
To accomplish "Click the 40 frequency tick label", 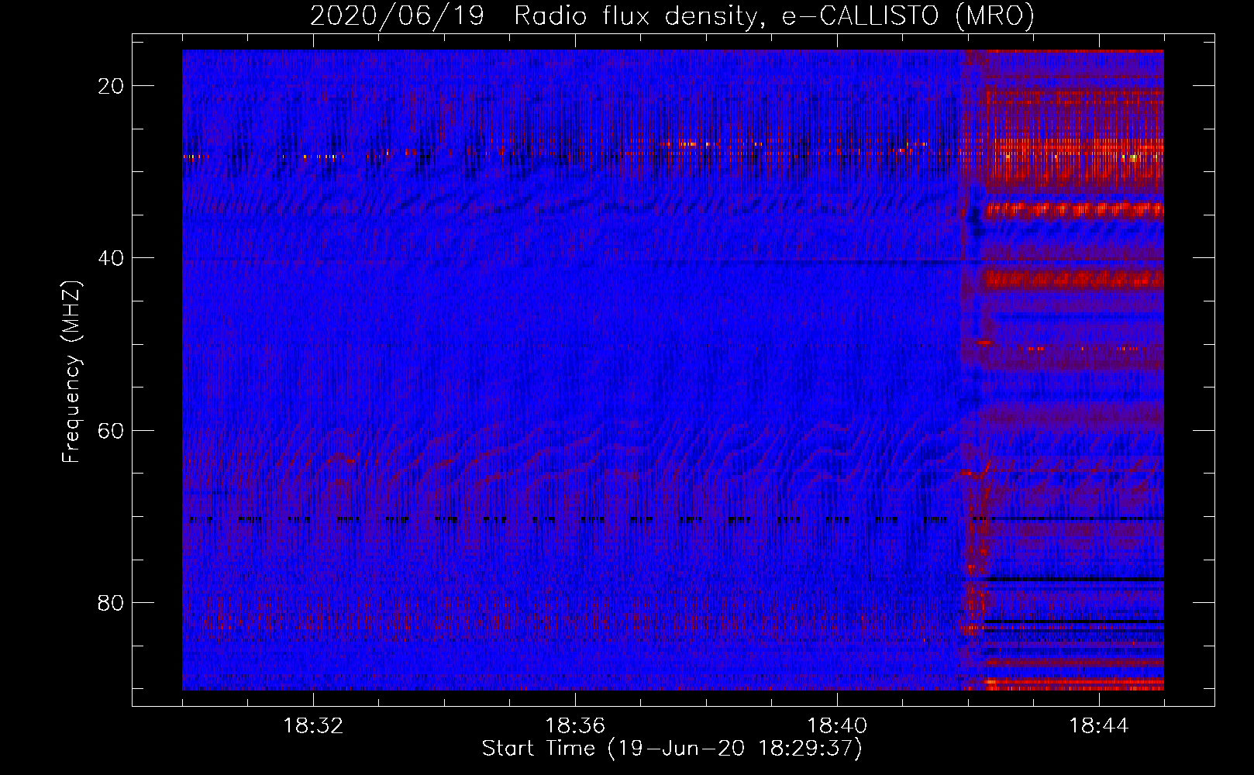I will click(112, 258).
